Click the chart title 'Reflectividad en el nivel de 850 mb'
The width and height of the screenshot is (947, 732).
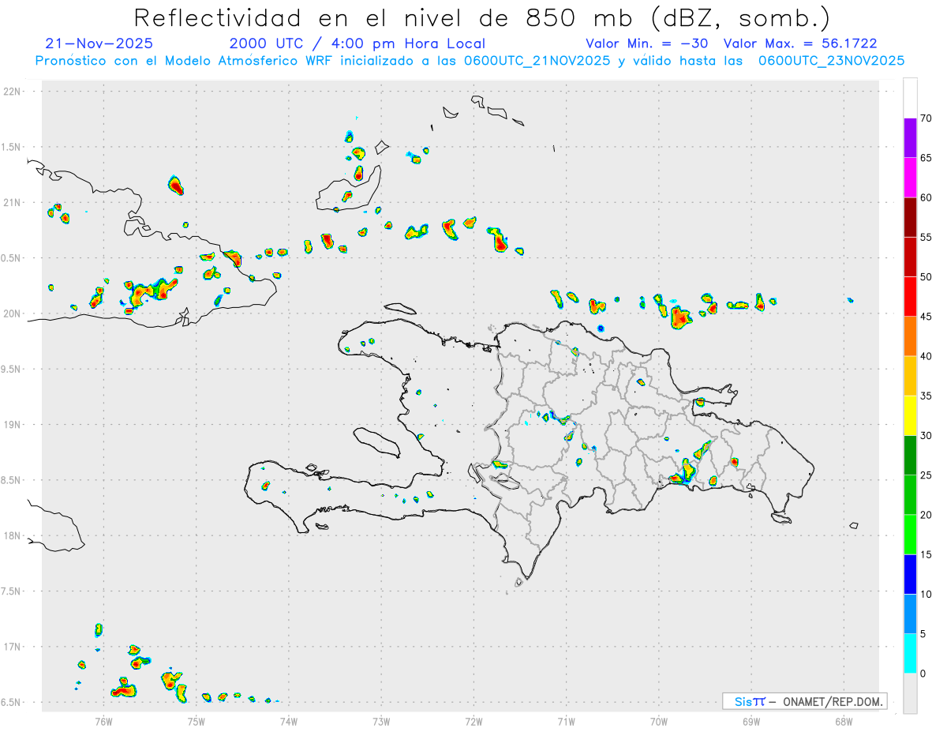click(384, 17)
